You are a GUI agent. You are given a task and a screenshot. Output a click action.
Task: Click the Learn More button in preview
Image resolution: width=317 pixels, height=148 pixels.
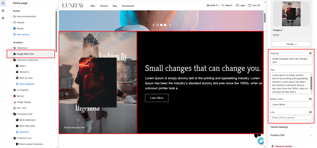[x=157, y=98]
